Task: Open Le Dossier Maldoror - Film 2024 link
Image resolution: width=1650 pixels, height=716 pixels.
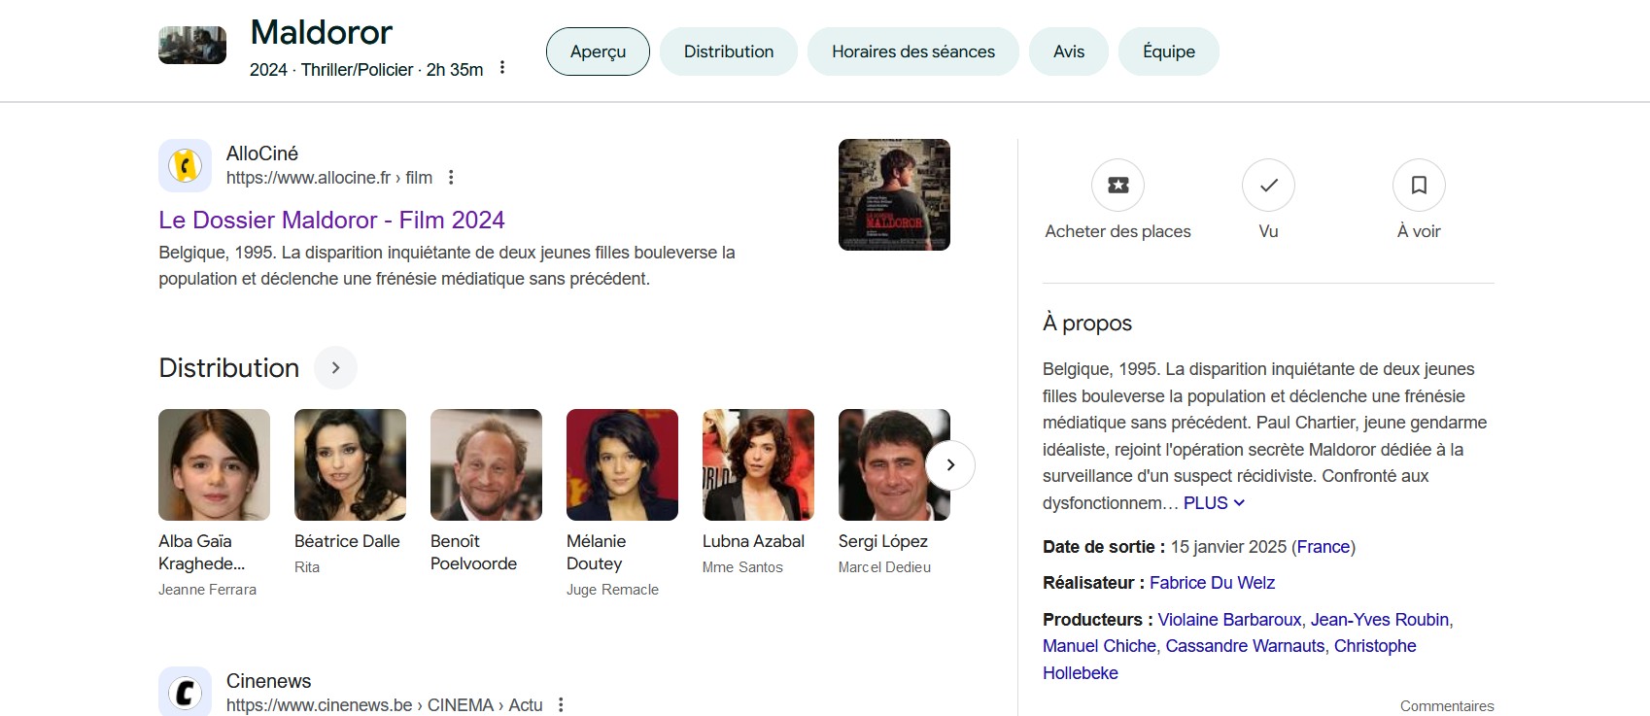Action: pyautogui.click(x=331, y=220)
